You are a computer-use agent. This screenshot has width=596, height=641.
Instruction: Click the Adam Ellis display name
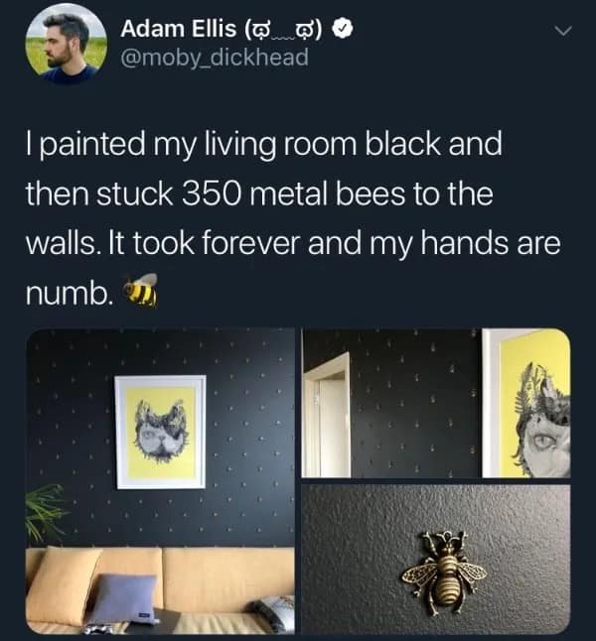178,29
